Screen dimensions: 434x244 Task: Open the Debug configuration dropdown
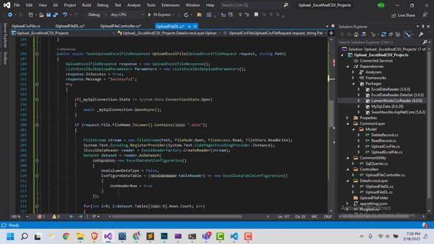(97, 15)
